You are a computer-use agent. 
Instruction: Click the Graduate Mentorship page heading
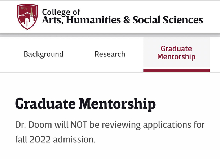tap(85, 104)
